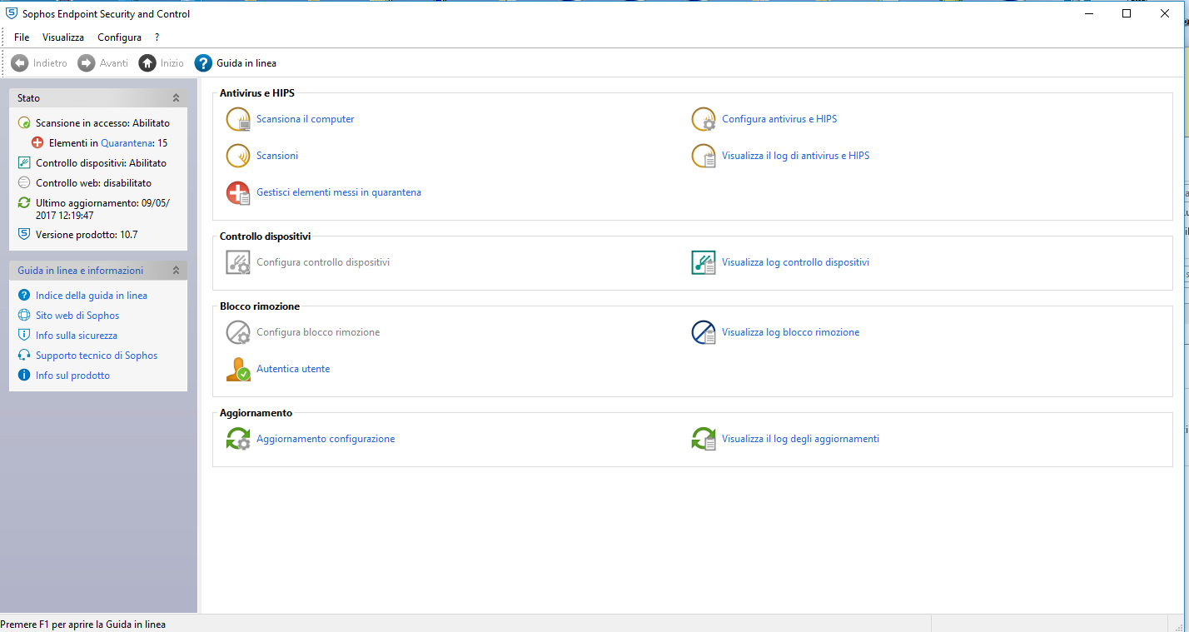Open the File menu
Viewport: 1189px width, 632px height.
coord(22,37)
